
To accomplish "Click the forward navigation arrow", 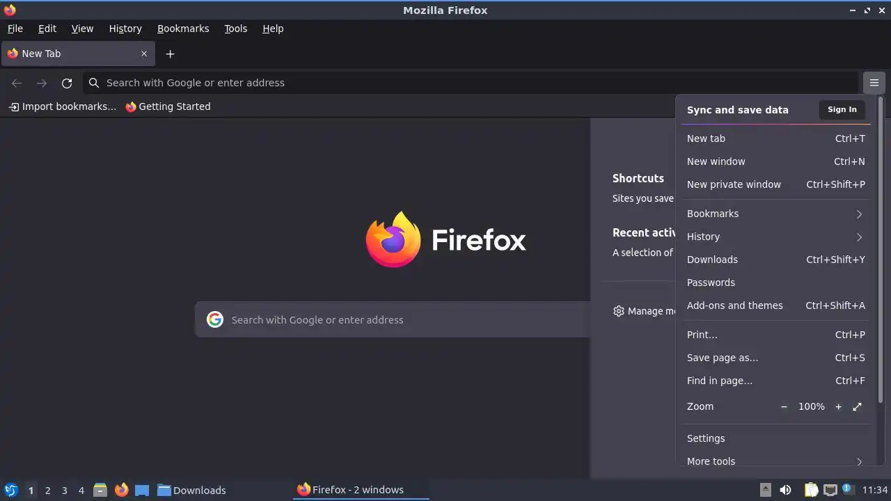I will [x=42, y=83].
